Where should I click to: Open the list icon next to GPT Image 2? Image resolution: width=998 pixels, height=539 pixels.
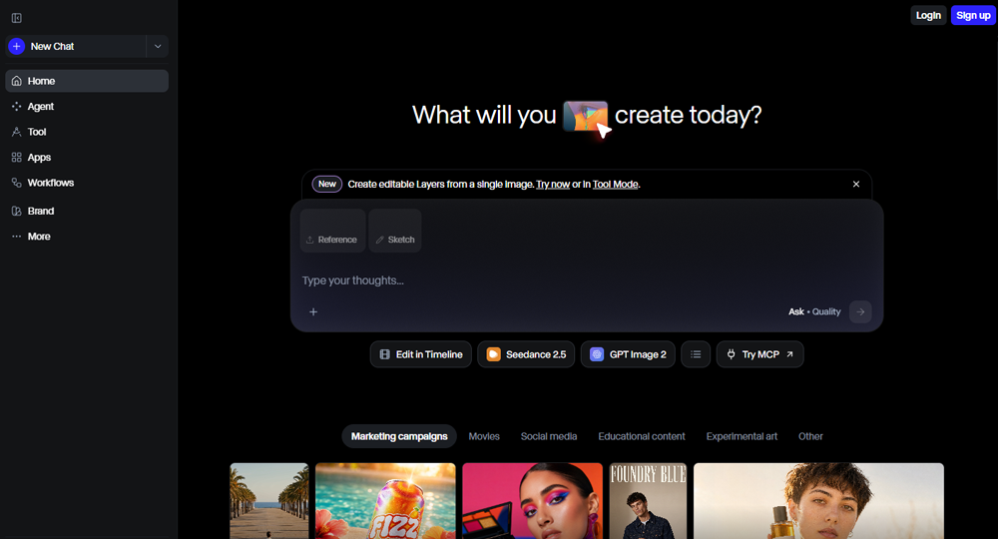pyautogui.click(x=696, y=354)
